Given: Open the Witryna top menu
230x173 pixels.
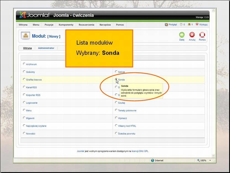Looking at the screenshot, I should (23, 25).
